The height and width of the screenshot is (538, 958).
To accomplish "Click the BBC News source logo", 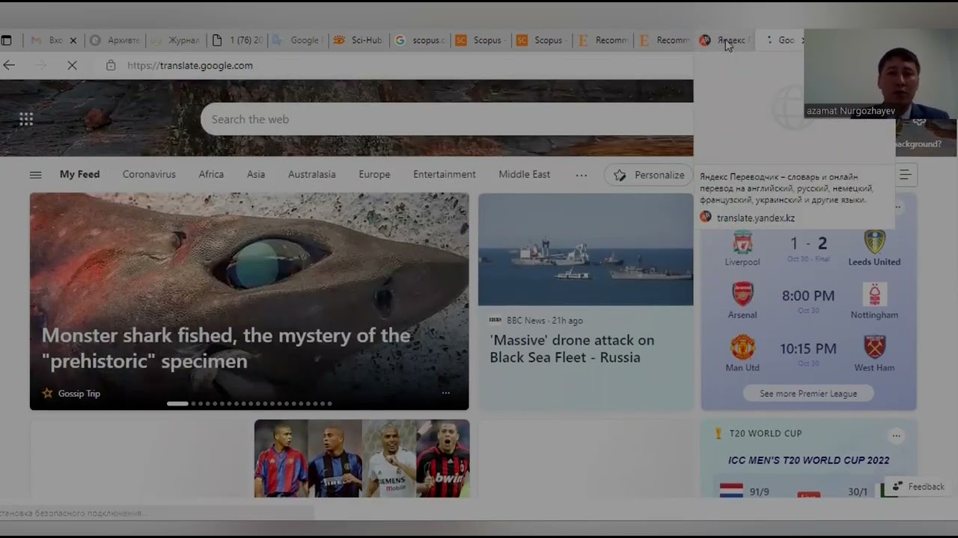I will (495, 321).
